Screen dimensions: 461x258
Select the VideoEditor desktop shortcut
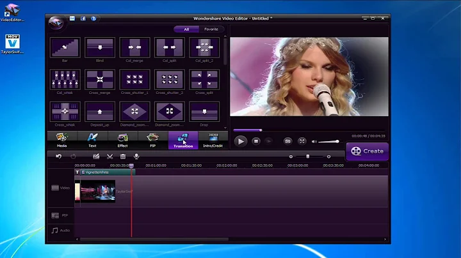click(x=12, y=12)
